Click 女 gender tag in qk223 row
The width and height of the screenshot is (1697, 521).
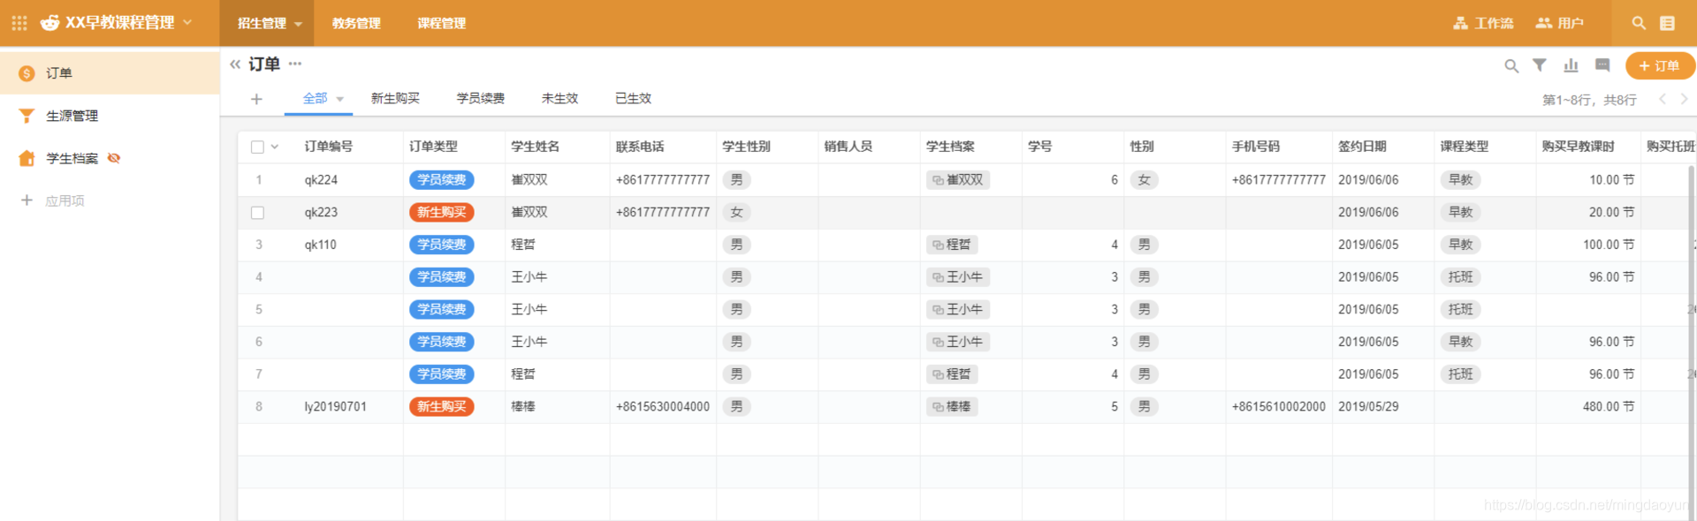click(736, 213)
